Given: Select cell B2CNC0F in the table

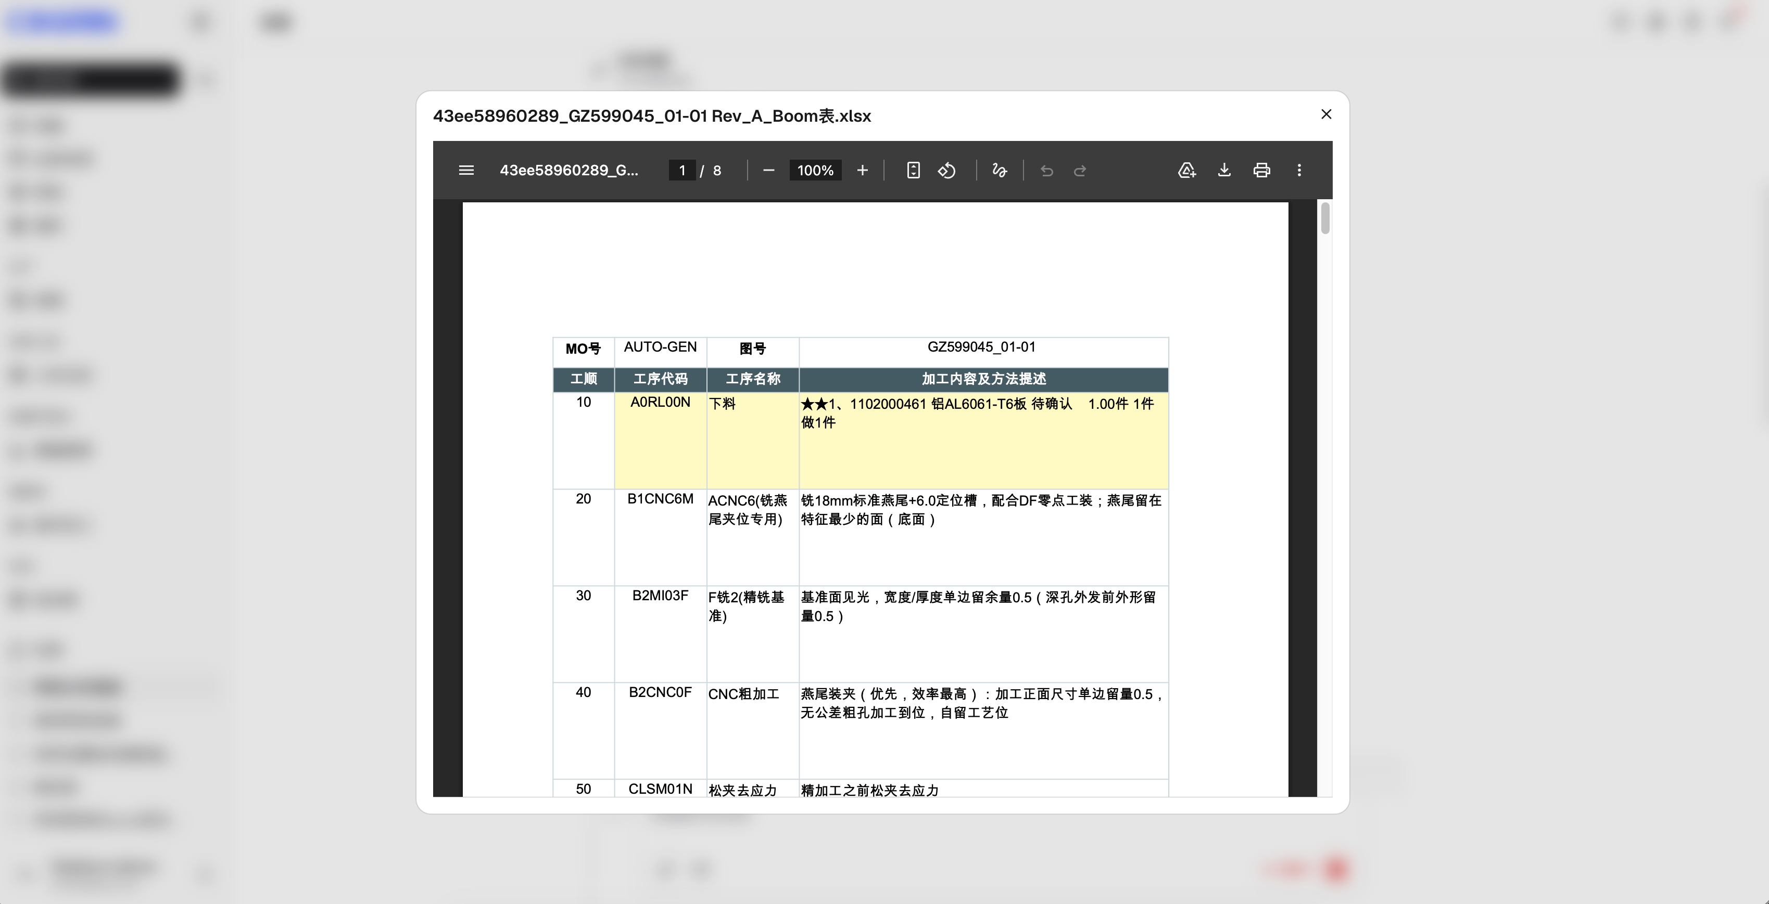Looking at the screenshot, I should pos(661,730).
